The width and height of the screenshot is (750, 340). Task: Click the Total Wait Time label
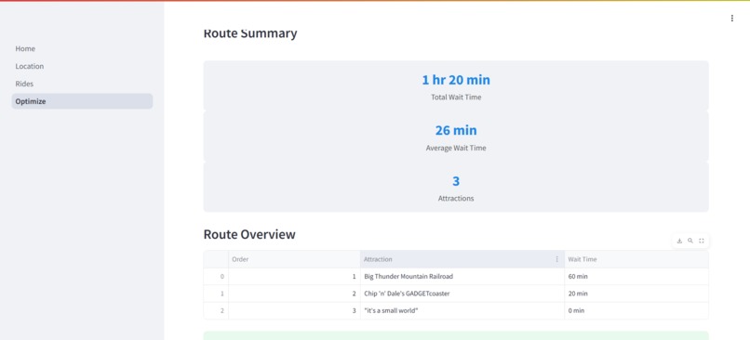456,98
